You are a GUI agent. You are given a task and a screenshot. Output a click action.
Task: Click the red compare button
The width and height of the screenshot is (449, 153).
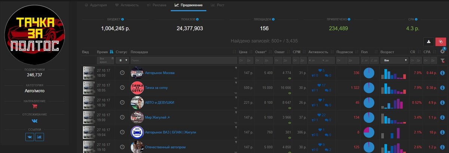point(440,42)
